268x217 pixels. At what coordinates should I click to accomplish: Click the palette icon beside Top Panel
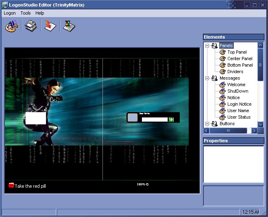tap(222, 52)
